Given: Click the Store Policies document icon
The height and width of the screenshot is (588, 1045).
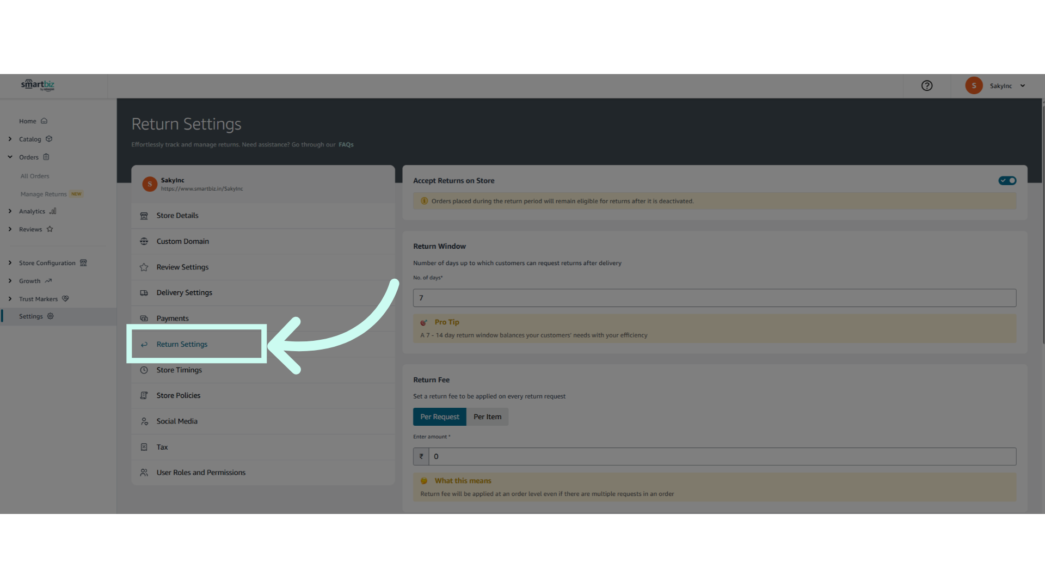Looking at the screenshot, I should pyautogui.click(x=144, y=396).
